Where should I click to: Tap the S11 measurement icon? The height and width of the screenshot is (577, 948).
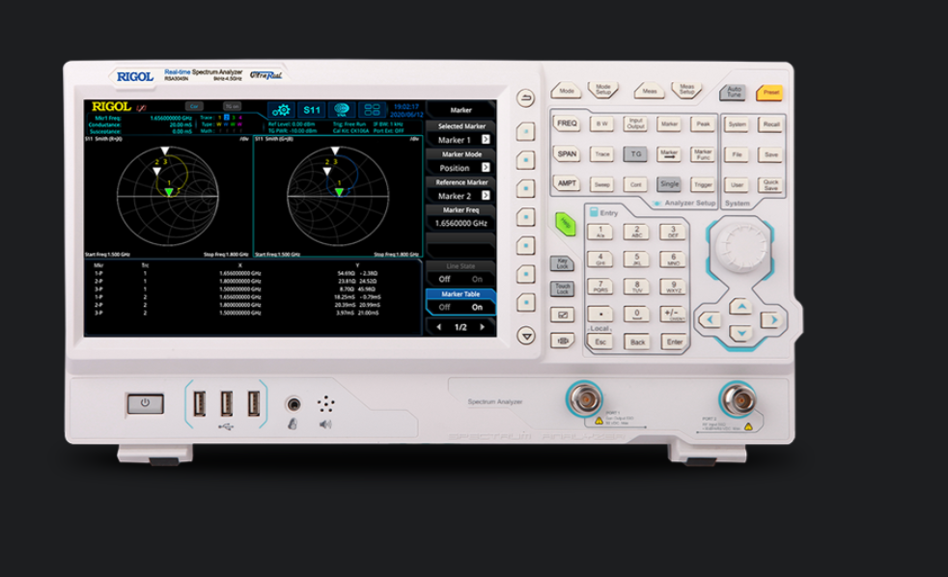311,110
